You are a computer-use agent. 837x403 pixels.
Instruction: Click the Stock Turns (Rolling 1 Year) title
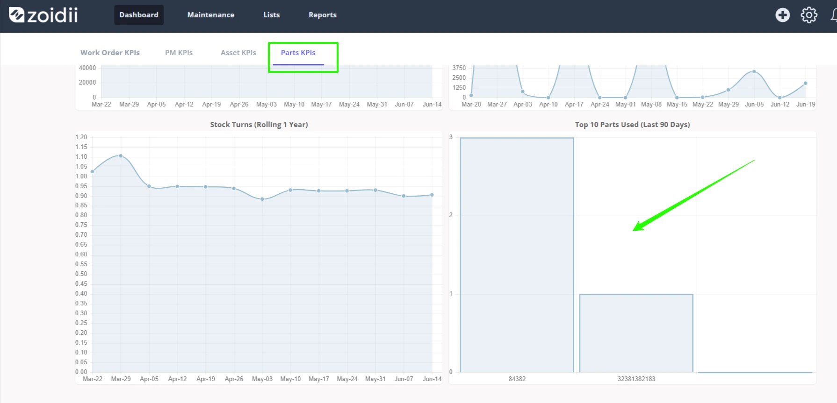point(259,125)
